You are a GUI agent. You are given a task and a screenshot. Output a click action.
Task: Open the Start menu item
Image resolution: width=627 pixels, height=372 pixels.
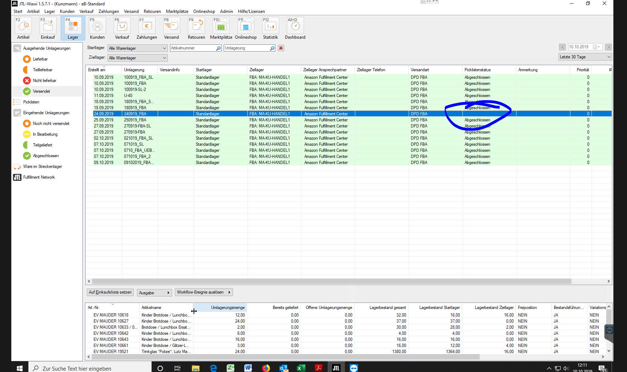[x=18, y=11]
